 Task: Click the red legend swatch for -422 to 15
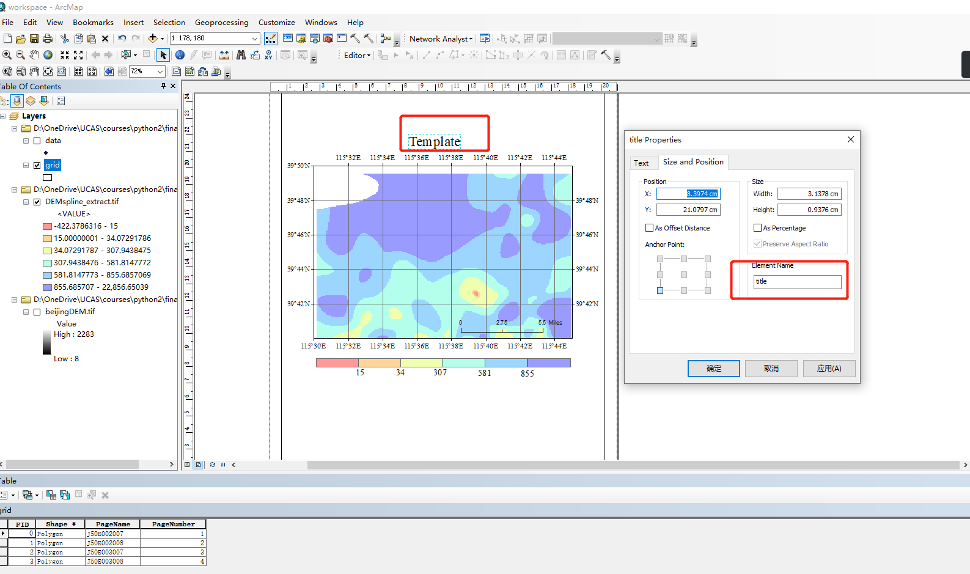(x=47, y=226)
